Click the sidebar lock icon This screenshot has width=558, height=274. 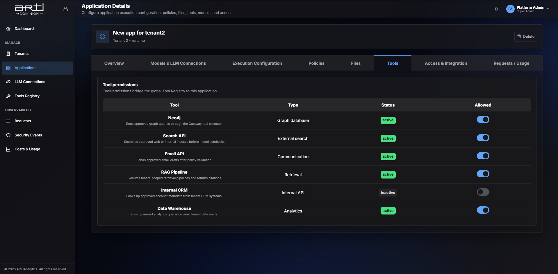(66, 9)
